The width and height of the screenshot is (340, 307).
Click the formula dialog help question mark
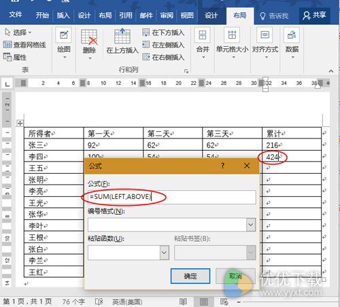point(223,166)
